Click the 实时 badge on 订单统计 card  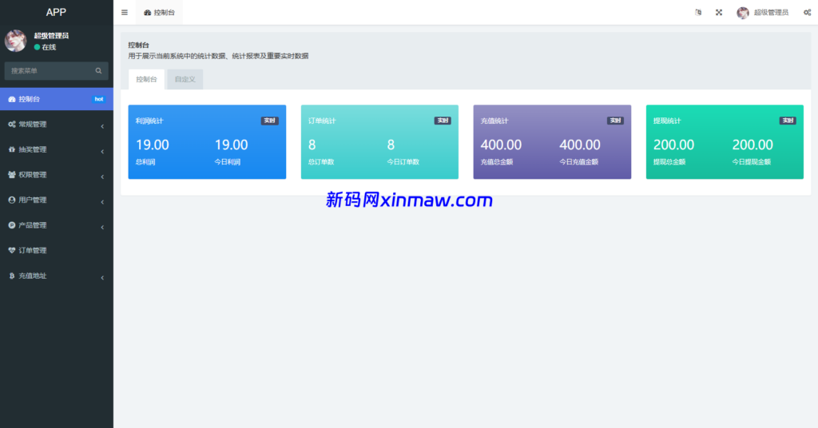(443, 121)
